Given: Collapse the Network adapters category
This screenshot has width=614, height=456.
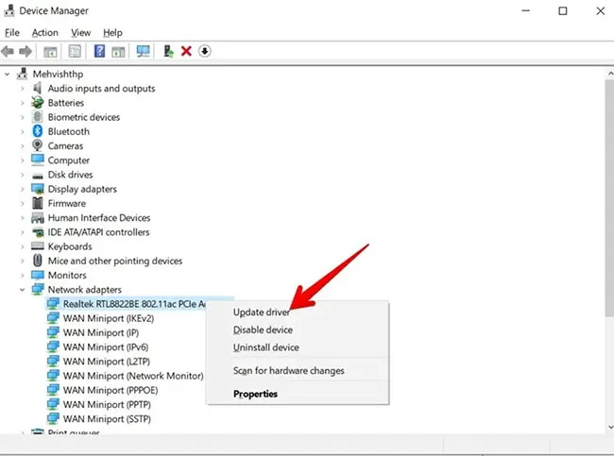Looking at the screenshot, I should (x=23, y=290).
